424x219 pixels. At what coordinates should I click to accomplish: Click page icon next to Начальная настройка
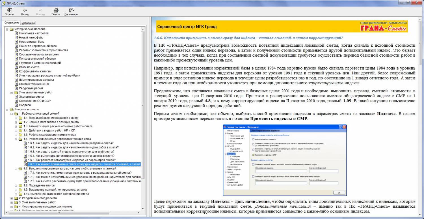coord(16,33)
